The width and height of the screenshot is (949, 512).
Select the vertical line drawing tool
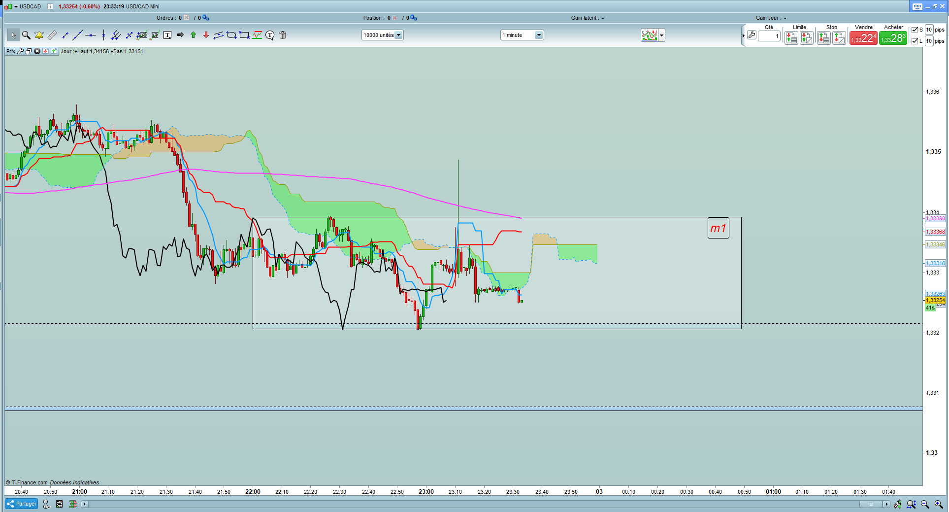click(x=103, y=35)
